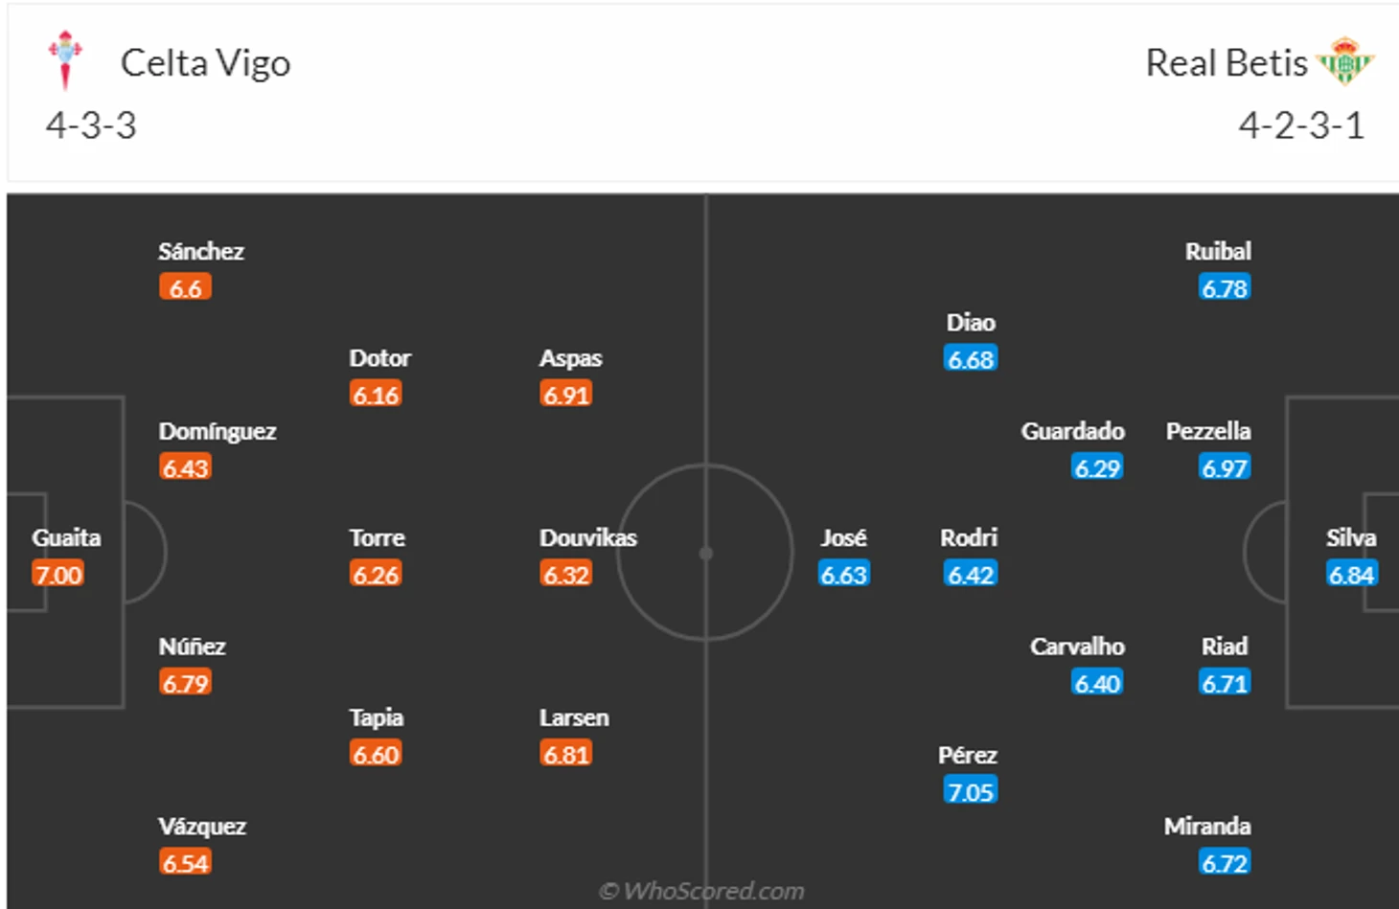Viewport: 1399px width, 909px height.
Task: Select player Miranda in the lineup
Action: pos(1207,826)
